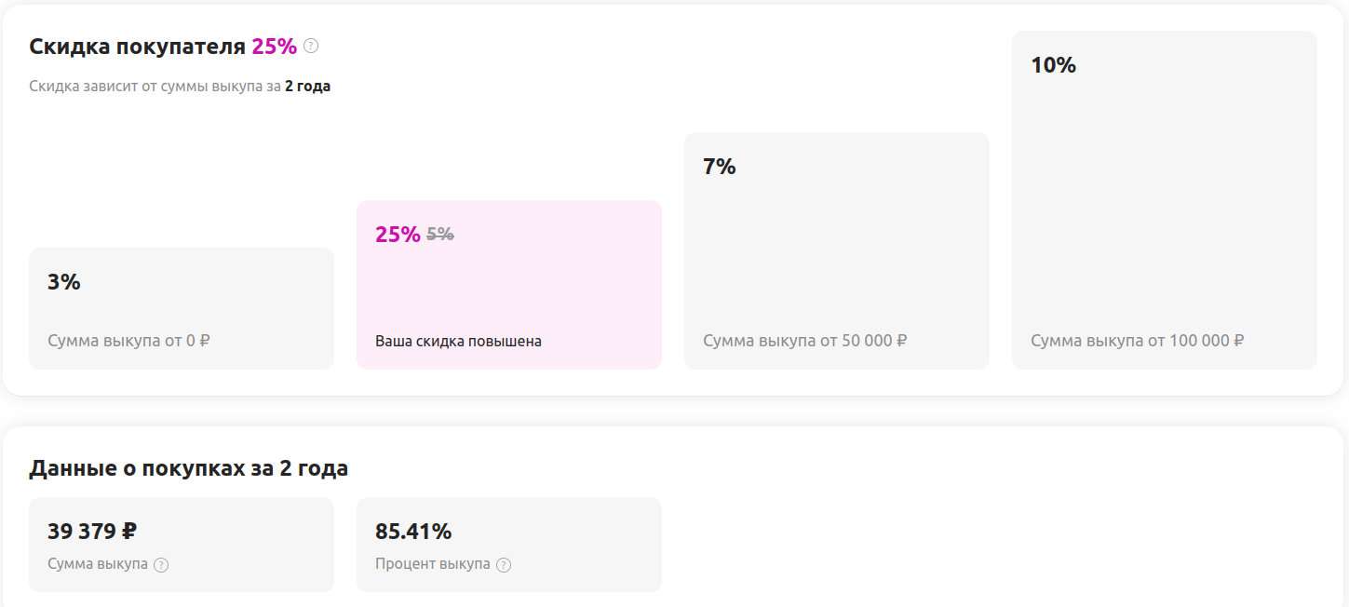Click the Ваша скидка повышена label
Viewport: 1349px width, 607px height.
pos(458,342)
